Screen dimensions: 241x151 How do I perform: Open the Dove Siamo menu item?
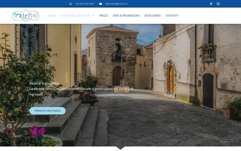(153, 15)
